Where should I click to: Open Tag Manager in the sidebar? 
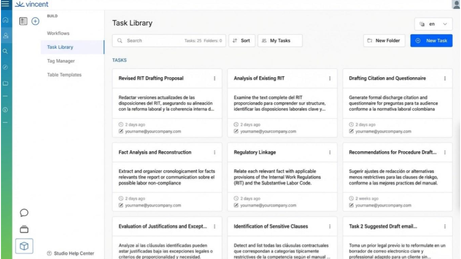click(61, 61)
